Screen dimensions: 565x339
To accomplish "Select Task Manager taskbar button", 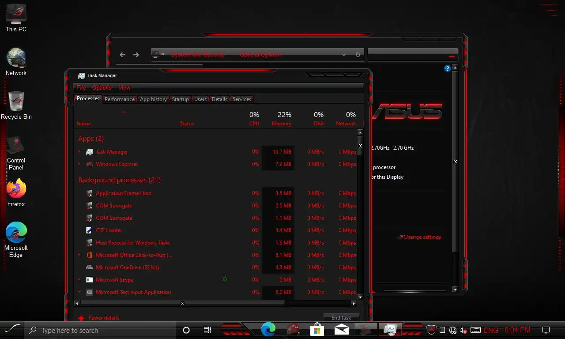I will click(x=390, y=329).
